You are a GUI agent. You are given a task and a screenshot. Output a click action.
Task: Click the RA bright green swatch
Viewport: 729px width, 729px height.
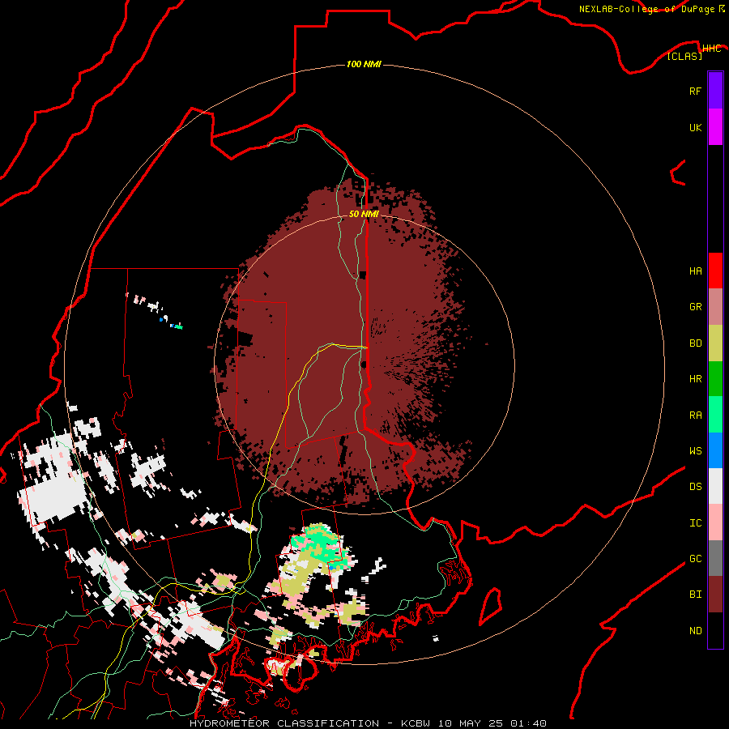715,415
